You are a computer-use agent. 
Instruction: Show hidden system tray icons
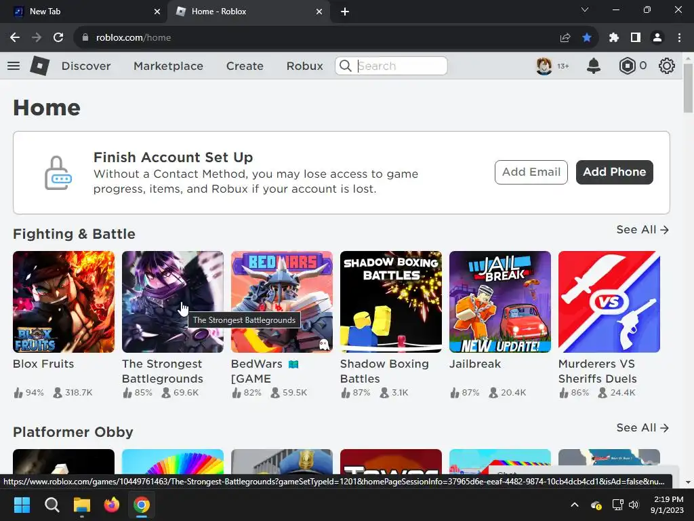coord(575,505)
